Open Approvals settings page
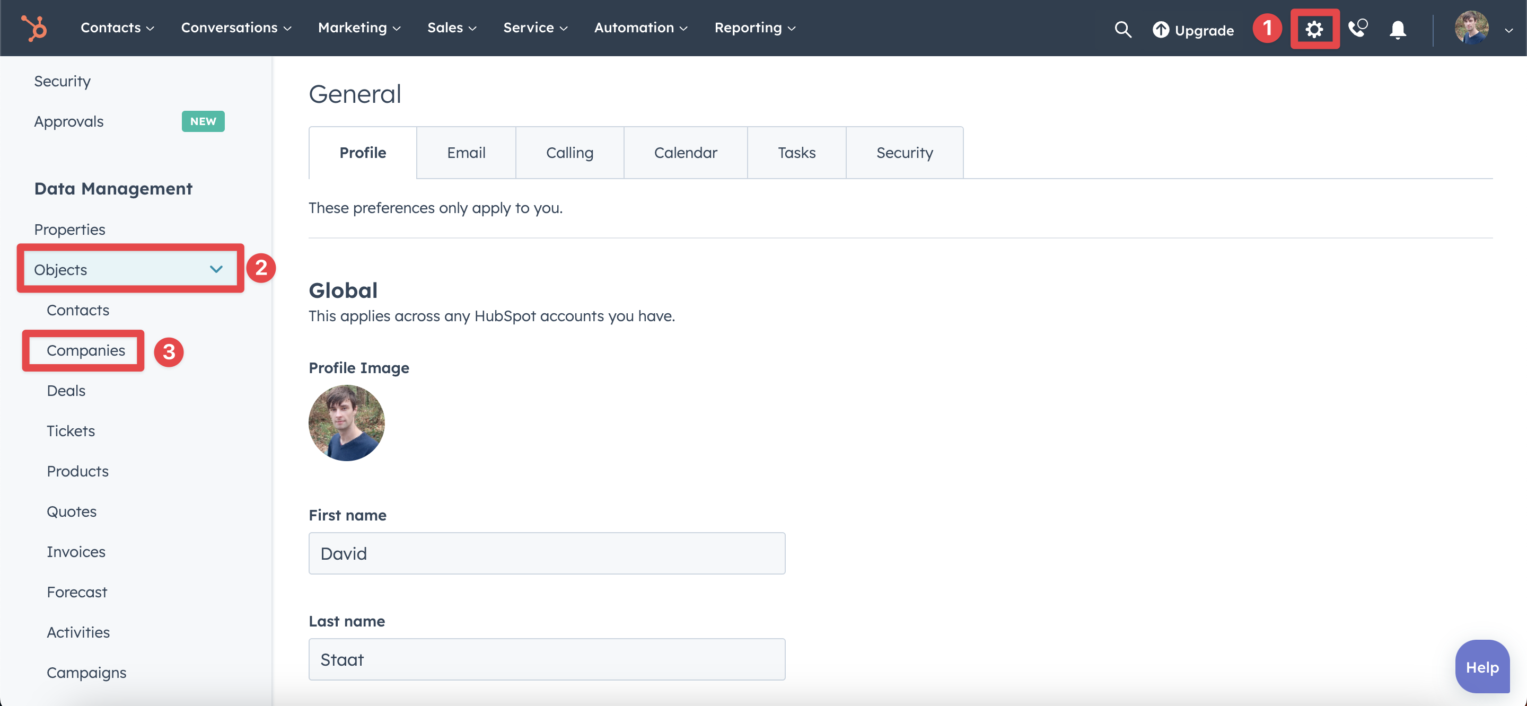The image size is (1527, 706). pos(69,121)
